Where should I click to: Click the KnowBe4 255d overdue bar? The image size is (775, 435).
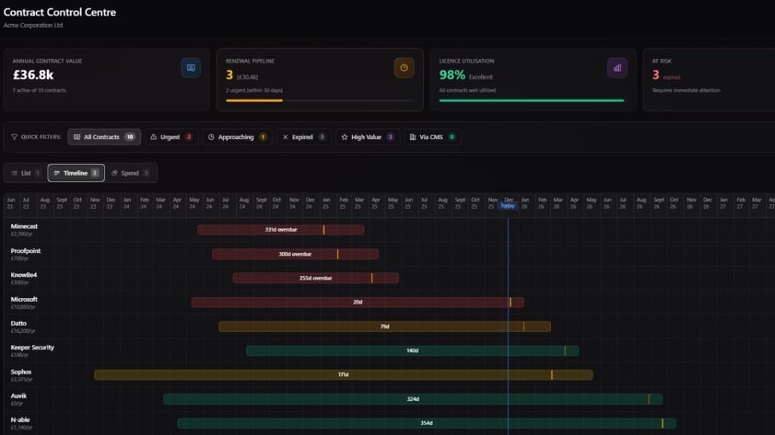tap(316, 278)
